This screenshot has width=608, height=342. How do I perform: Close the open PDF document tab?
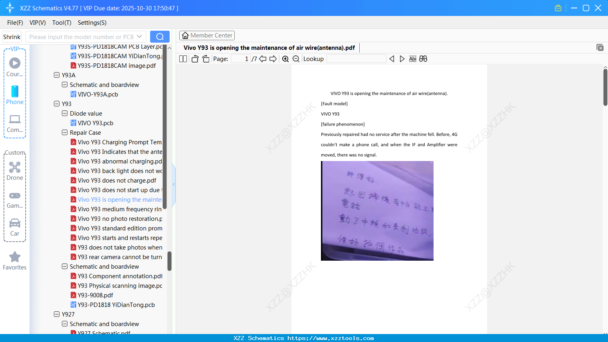(x=600, y=48)
